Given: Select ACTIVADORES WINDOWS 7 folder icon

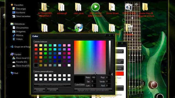Looking at the screenshot, I should 44,7.
